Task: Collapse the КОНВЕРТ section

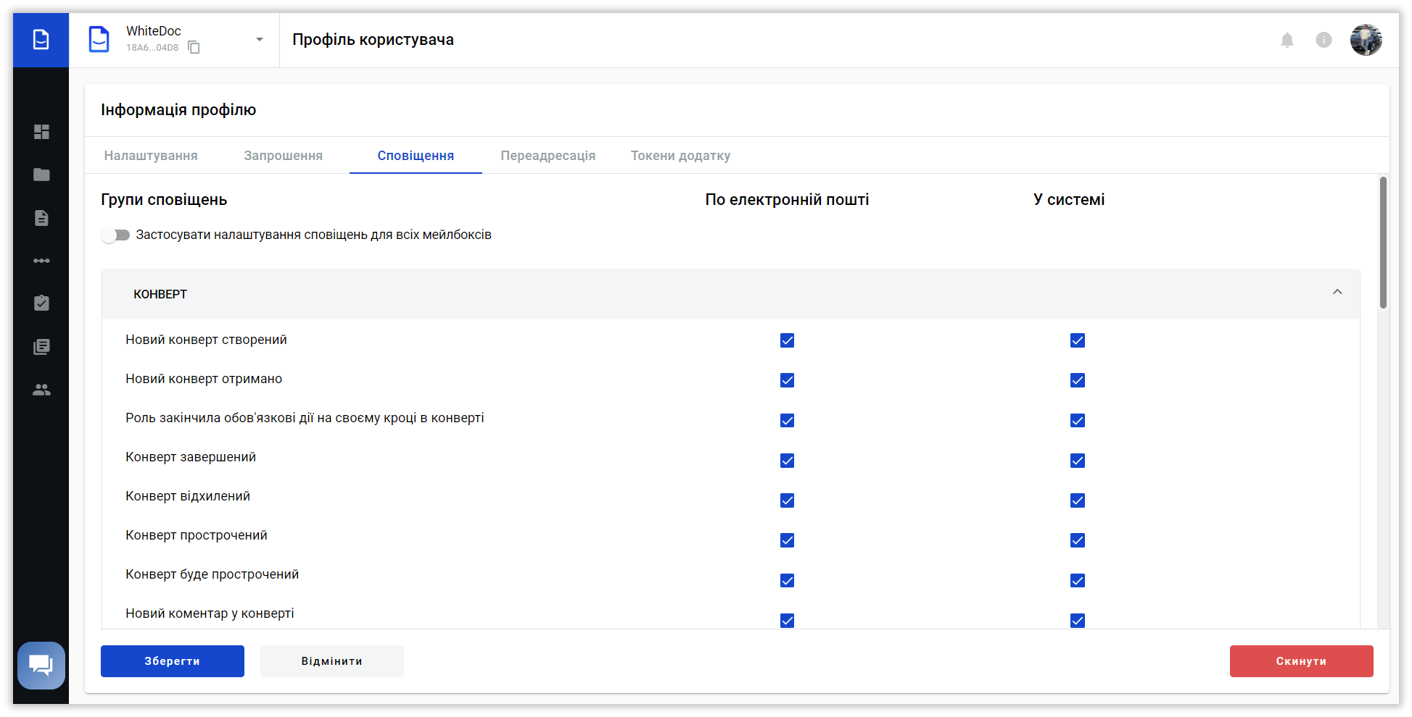Action: tap(1337, 293)
